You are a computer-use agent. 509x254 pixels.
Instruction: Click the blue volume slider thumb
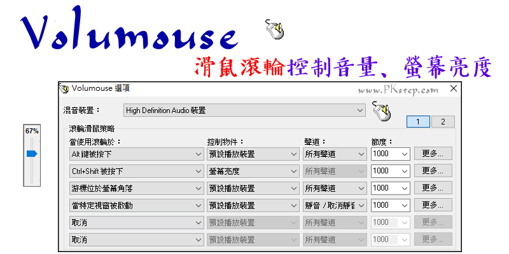coord(32,154)
